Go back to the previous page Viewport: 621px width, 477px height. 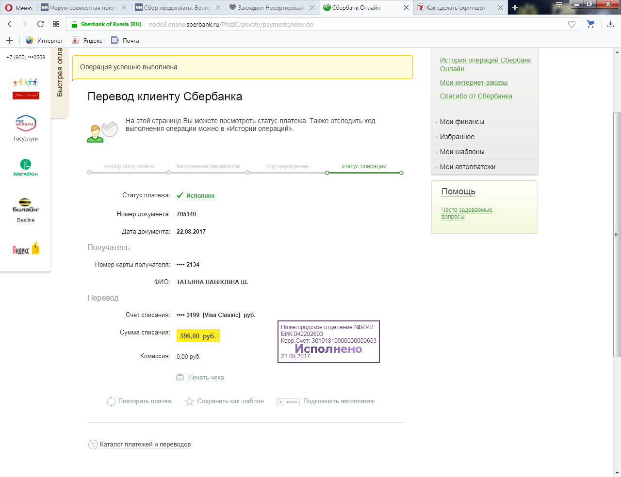pos(10,24)
